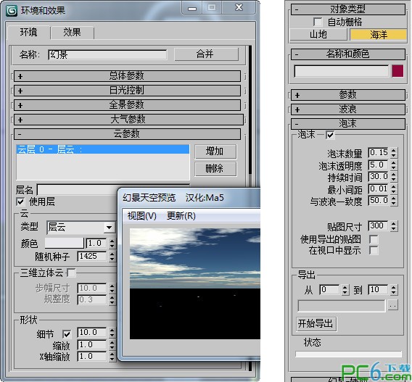Click the cloud 颜色 swatch
412x382 pixels.
click(64, 243)
